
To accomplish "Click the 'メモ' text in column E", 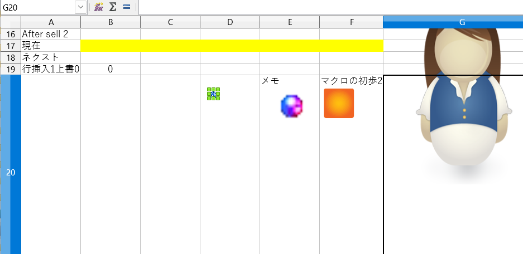I will 270,81.
